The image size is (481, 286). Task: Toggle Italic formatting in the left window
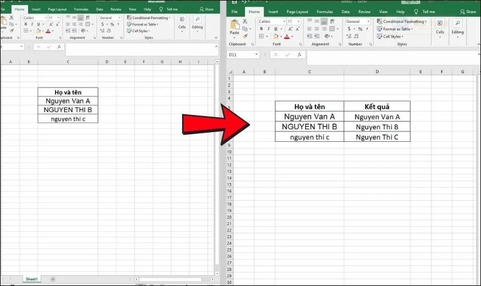(x=31, y=25)
